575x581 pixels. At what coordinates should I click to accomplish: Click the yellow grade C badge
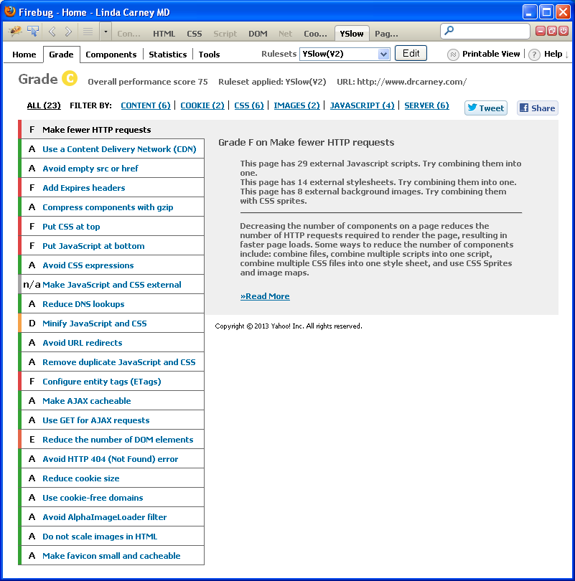click(70, 78)
